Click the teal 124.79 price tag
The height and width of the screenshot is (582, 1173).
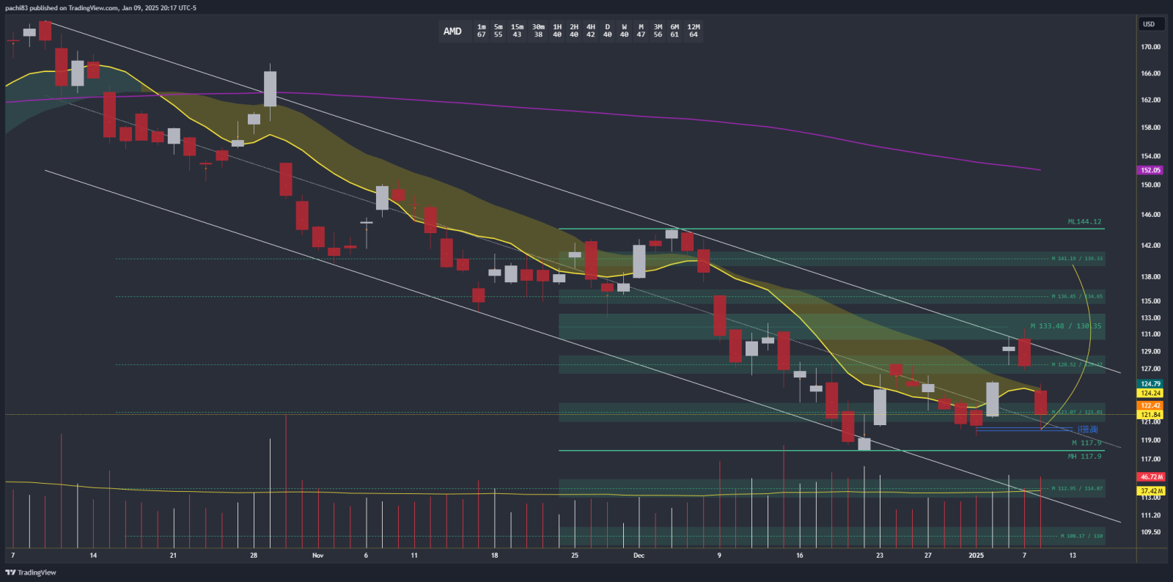tap(1150, 383)
